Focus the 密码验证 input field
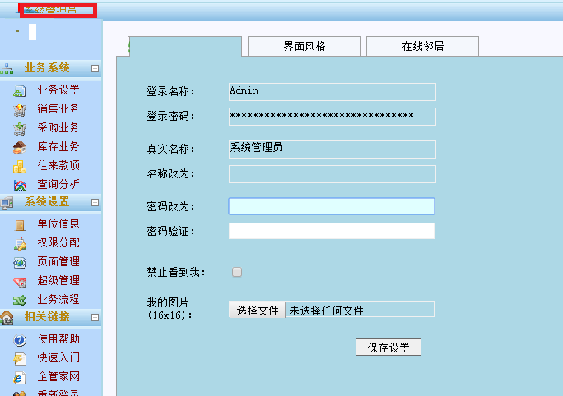The width and height of the screenshot is (563, 396). point(332,231)
